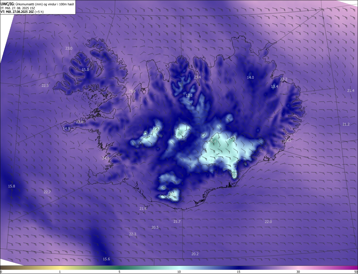Image resolution: width=358 pixels, height=274 pixels.
Task: Click the map value "24.4"
Action: click(x=106, y=158)
